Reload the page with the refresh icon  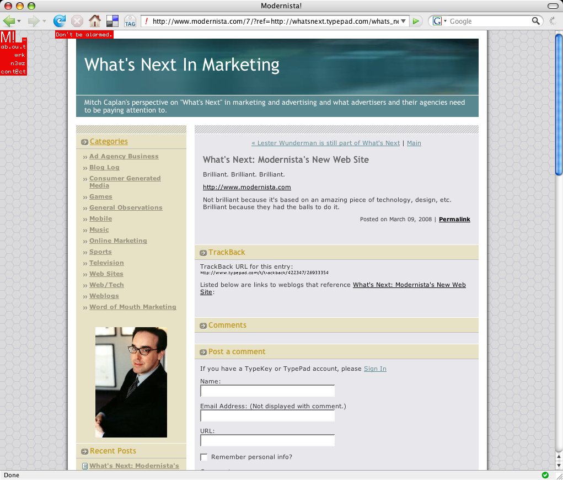[x=59, y=21]
